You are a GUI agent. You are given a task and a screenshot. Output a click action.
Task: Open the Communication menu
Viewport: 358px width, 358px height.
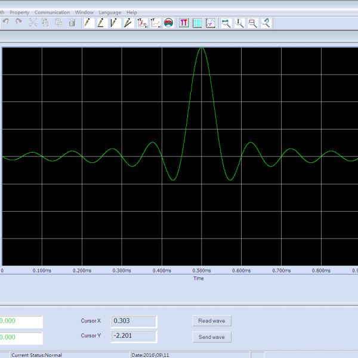(52, 12)
